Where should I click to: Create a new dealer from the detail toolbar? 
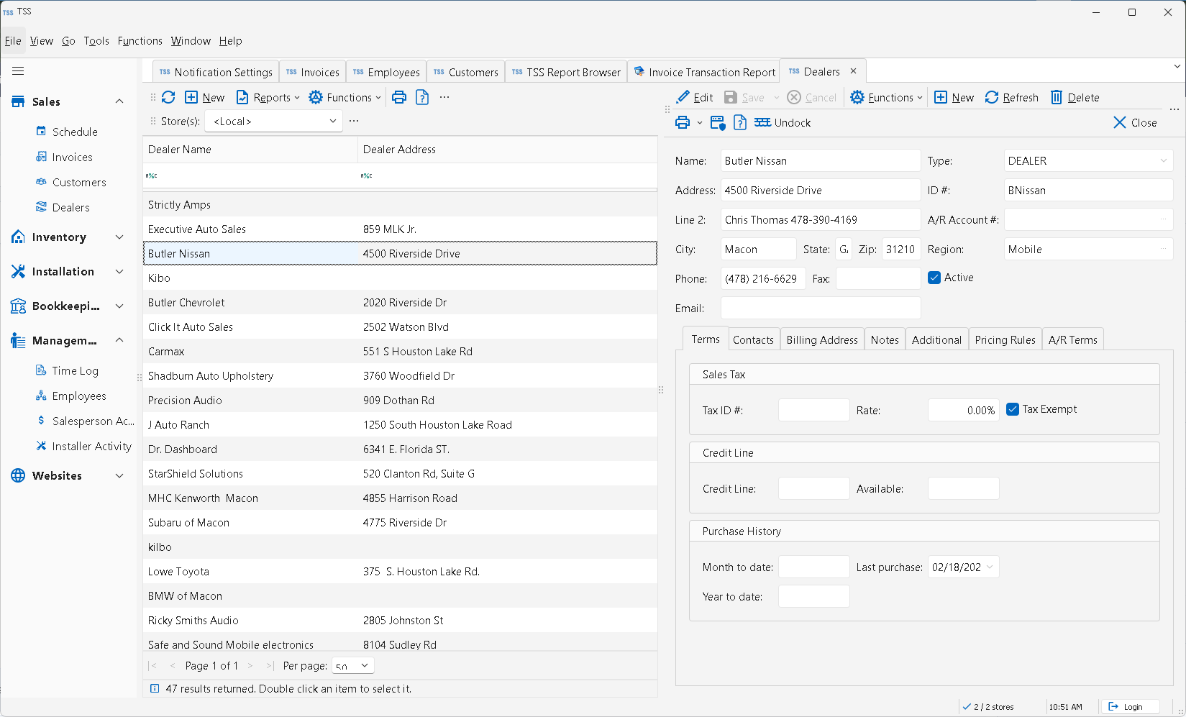(x=954, y=98)
